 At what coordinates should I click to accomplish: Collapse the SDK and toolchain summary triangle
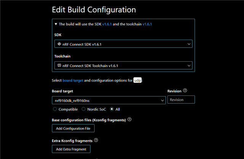(x=56, y=24)
